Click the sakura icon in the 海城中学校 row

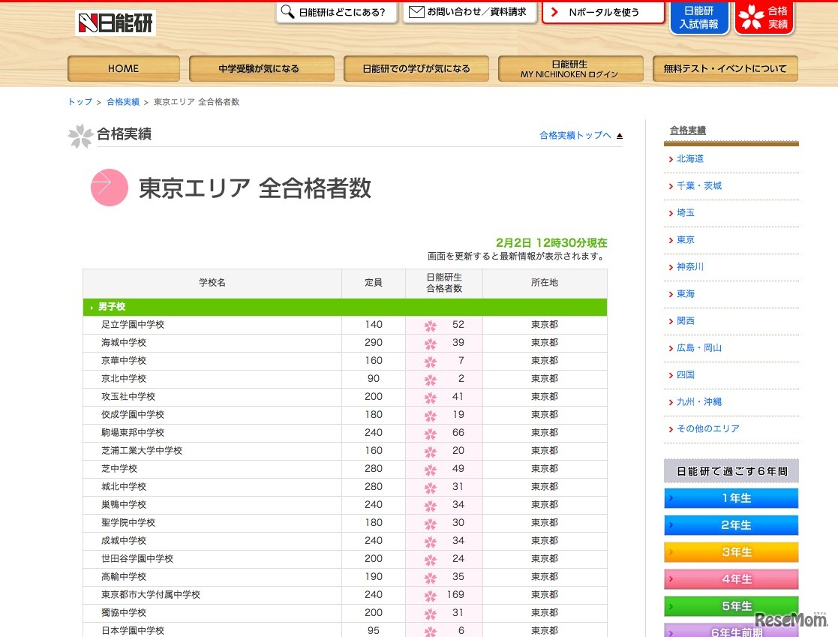point(429,342)
